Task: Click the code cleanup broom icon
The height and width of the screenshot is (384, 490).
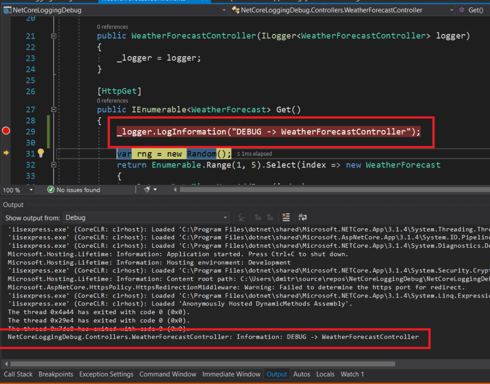Action: click(x=148, y=190)
